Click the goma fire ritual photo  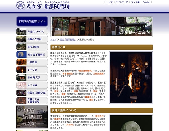131,78
